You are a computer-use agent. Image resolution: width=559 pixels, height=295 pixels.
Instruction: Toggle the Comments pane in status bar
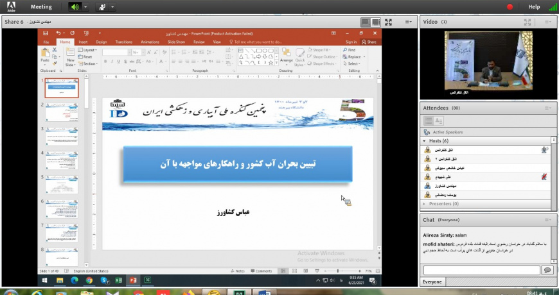261,271
